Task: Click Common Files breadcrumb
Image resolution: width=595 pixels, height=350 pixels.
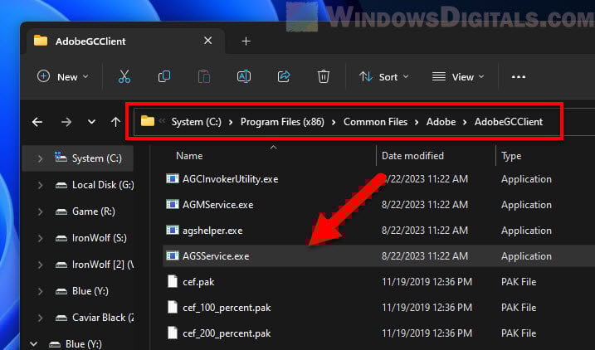Action: pos(375,122)
